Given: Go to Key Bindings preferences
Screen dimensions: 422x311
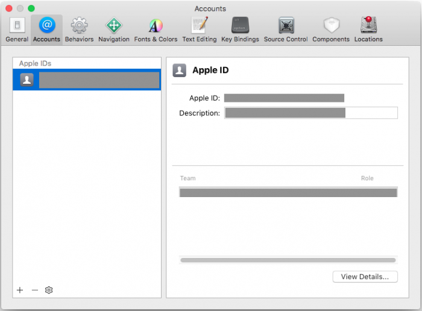Looking at the screenshot, I should 240,30.
